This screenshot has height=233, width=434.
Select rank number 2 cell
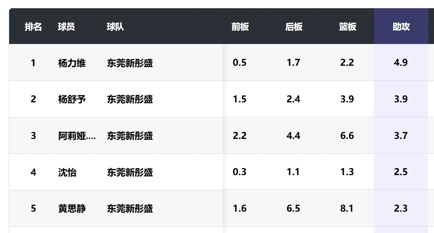coord(33,99)
